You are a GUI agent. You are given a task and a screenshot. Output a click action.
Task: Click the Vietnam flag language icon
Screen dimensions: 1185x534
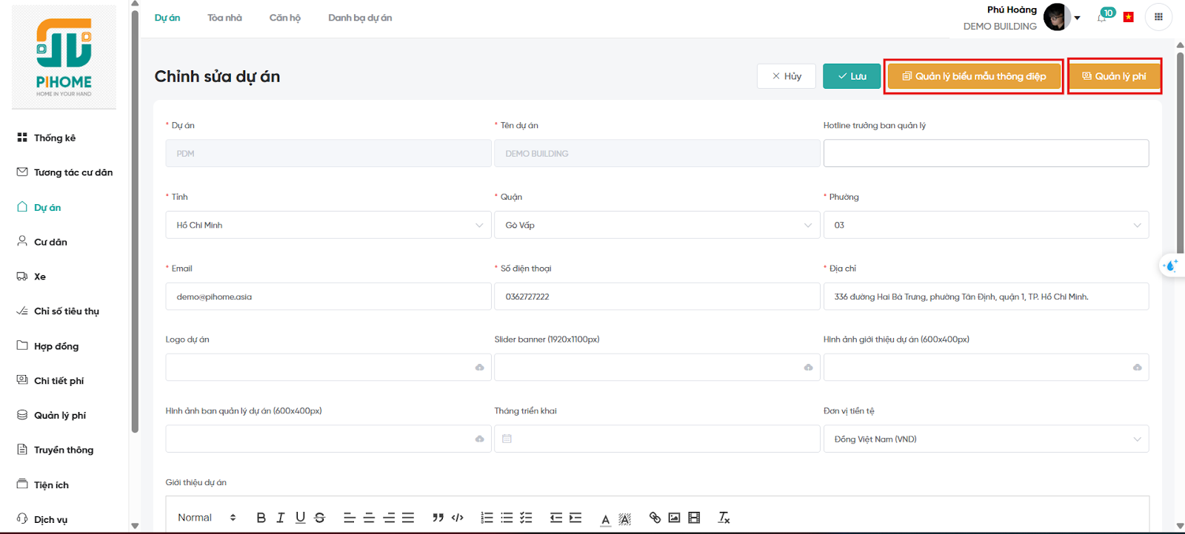pyautogui.click(x=1129, y=17)
